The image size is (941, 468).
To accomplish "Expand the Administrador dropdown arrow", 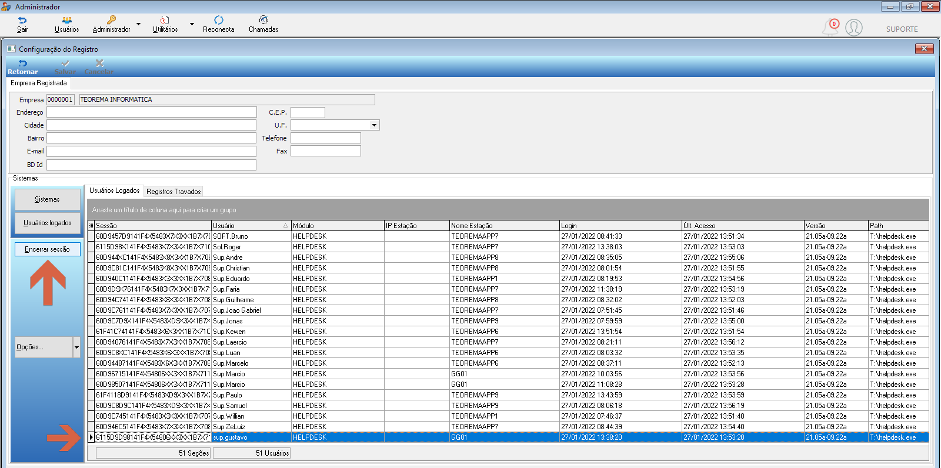I will pos(139,24).
